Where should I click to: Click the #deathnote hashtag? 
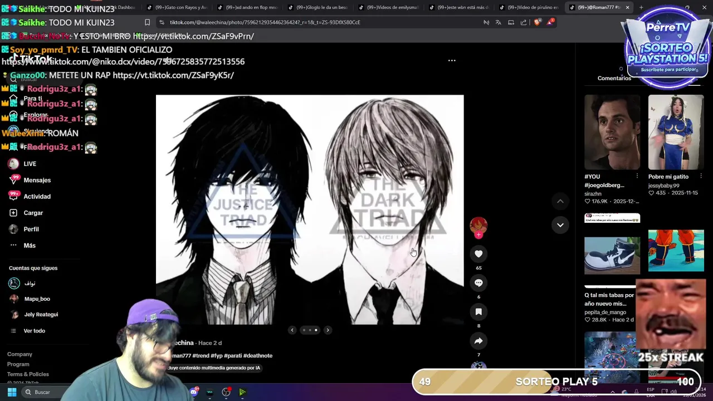(x=258, y=355)
